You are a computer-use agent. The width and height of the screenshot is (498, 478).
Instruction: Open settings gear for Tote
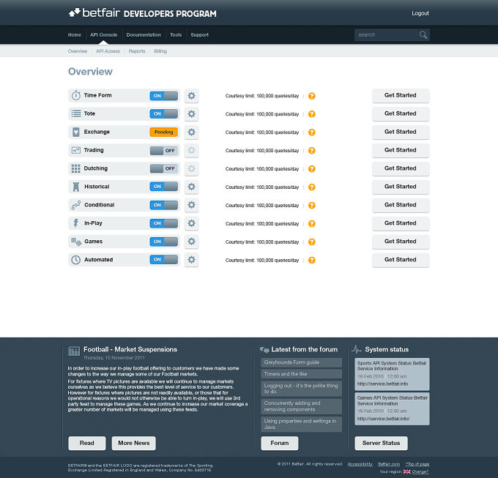tap(192, 114)
